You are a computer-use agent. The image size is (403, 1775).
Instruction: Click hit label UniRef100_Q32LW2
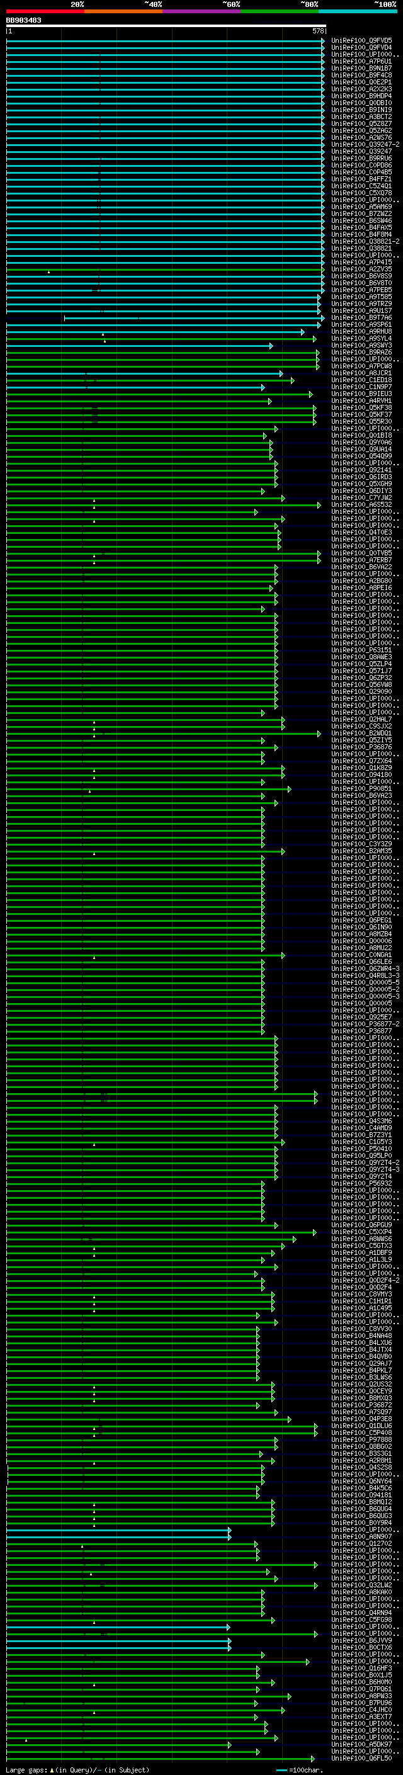pos(361,1585)
